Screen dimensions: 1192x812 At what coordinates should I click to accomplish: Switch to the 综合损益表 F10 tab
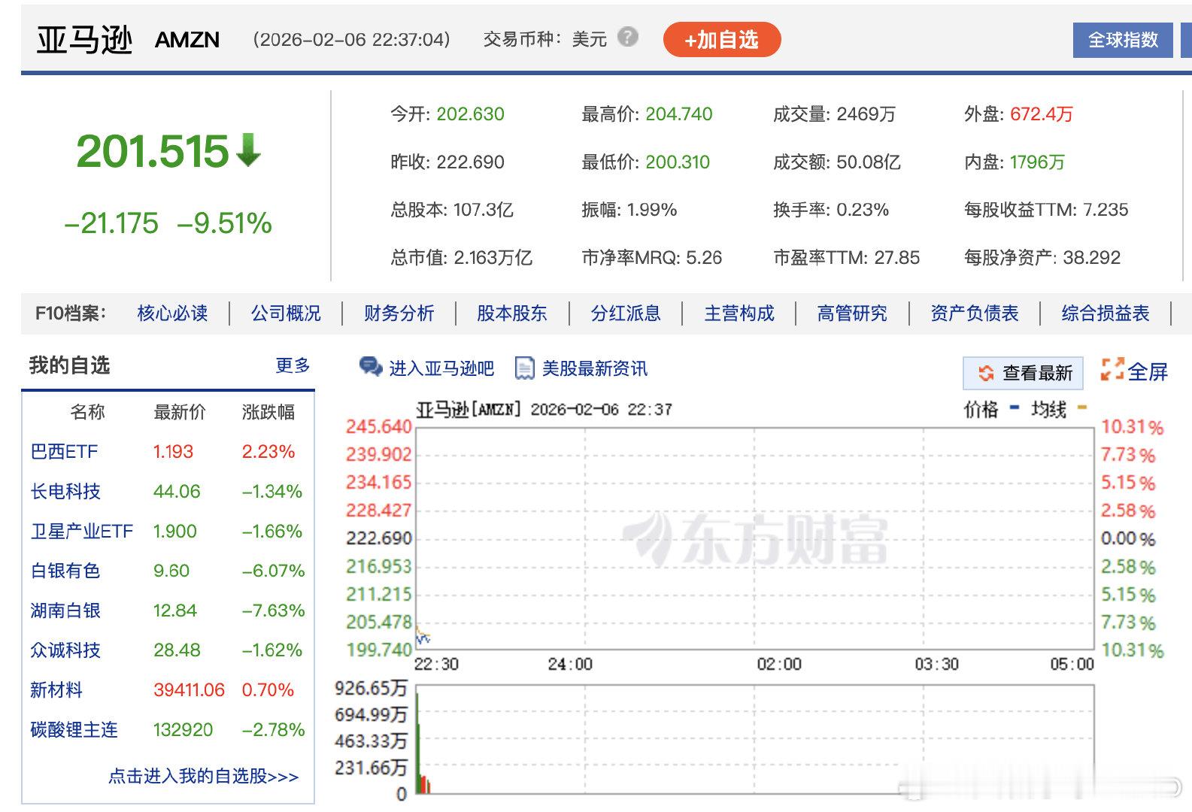[x=1106, y=314]
